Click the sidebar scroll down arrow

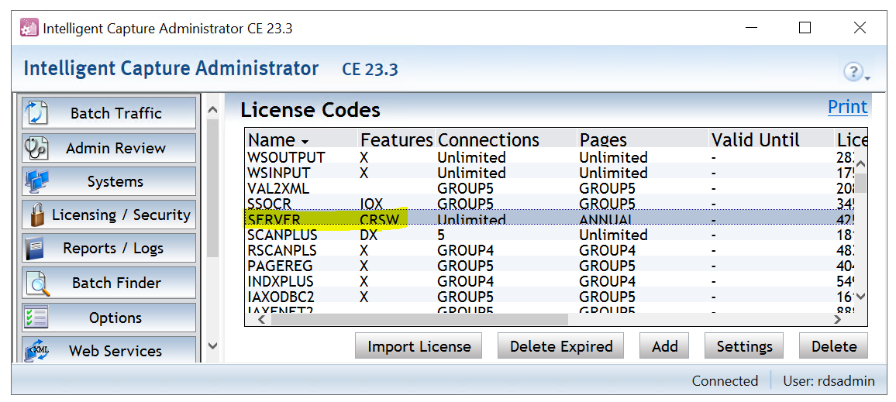(x=212, y=345)
